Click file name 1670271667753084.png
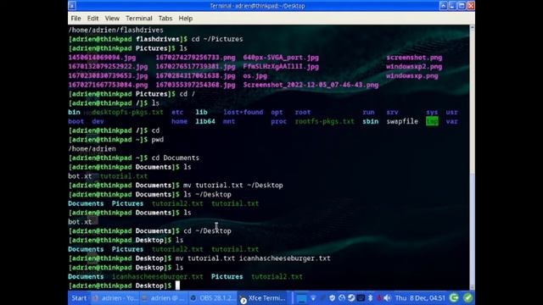This screenshot has width=543, height=305. tap(108, 85)
